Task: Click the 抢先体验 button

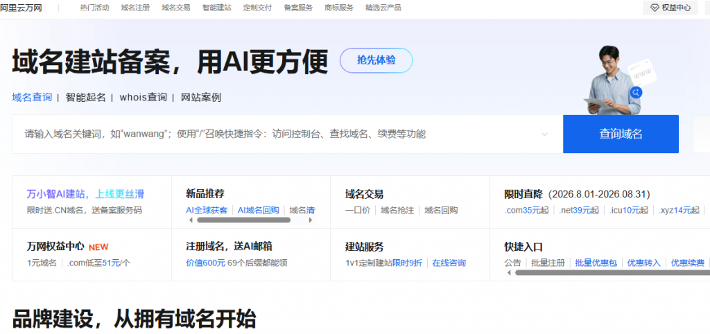Action: pyautogui.click(x=376, y=61)
